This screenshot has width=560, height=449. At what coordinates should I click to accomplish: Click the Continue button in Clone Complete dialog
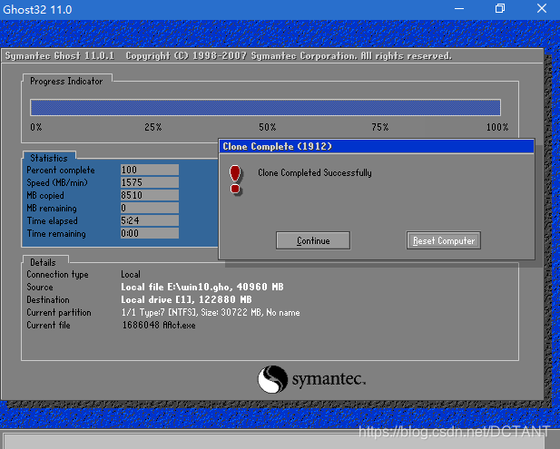[x=313, y=240]
